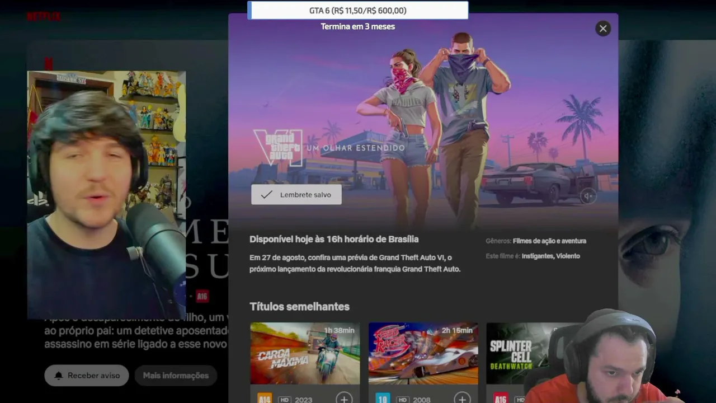Screen dimensions: 716x403
Task: Click the 2008 release year
Action: (422, 400)
